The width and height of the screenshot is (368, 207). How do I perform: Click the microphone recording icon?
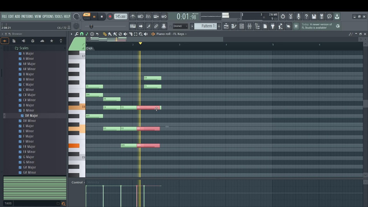(x=298, y=16)
